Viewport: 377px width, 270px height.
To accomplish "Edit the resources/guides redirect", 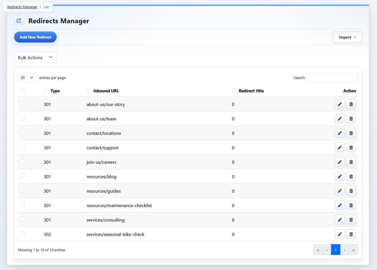I will pos(340,191).
